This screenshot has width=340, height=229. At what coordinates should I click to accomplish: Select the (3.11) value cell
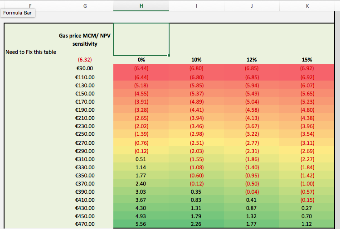pos(307,143)
